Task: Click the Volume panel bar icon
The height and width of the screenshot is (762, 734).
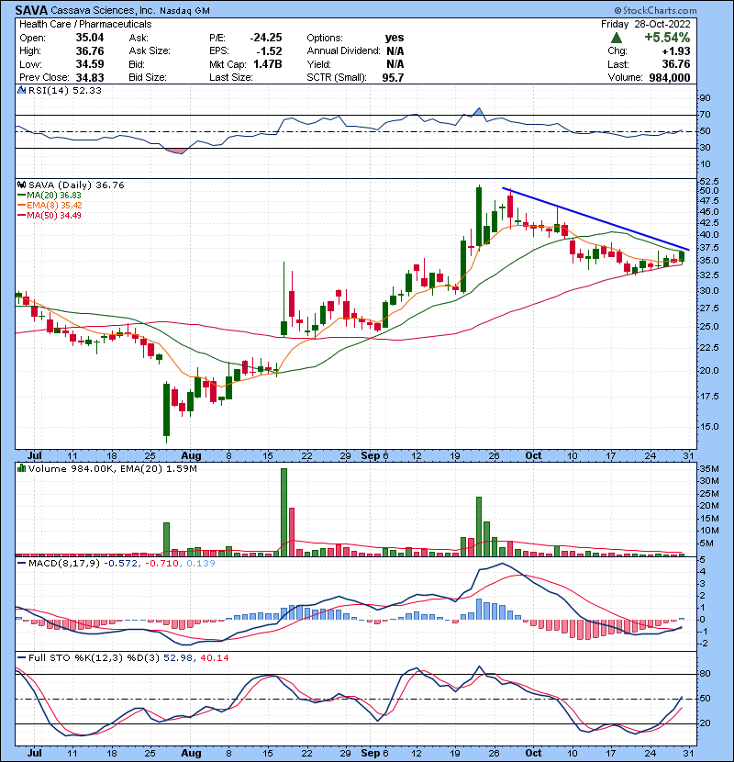Action: coord(21,468)
